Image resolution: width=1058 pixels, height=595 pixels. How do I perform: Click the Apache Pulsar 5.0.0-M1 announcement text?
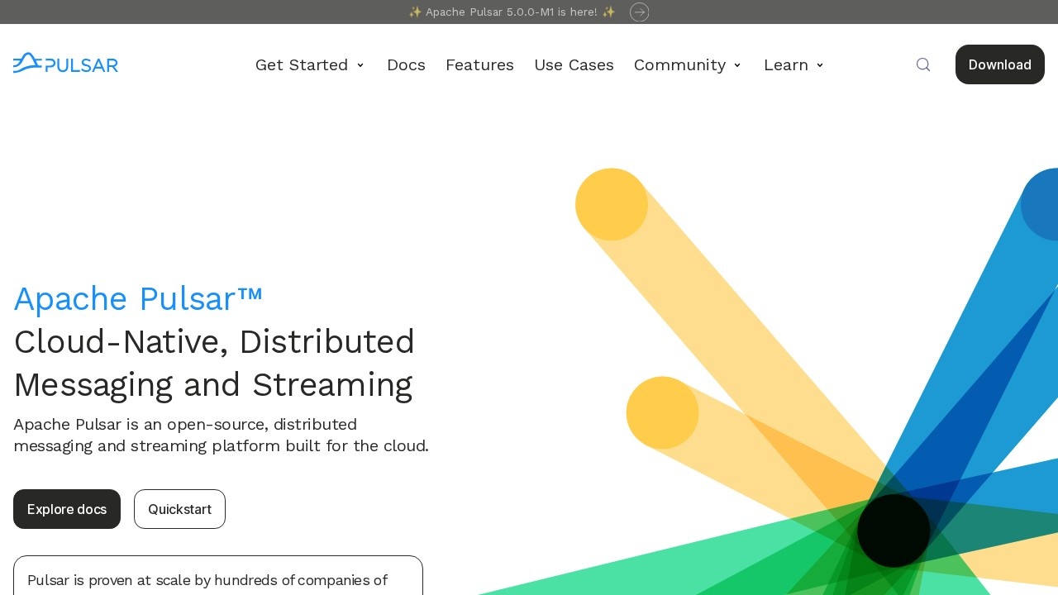(x=512, y=12)
